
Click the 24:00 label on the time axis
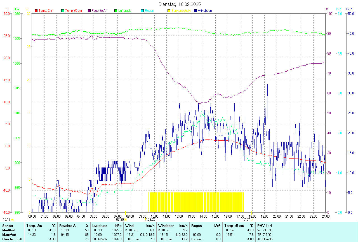pyautogui.click(x=326, y=216)
